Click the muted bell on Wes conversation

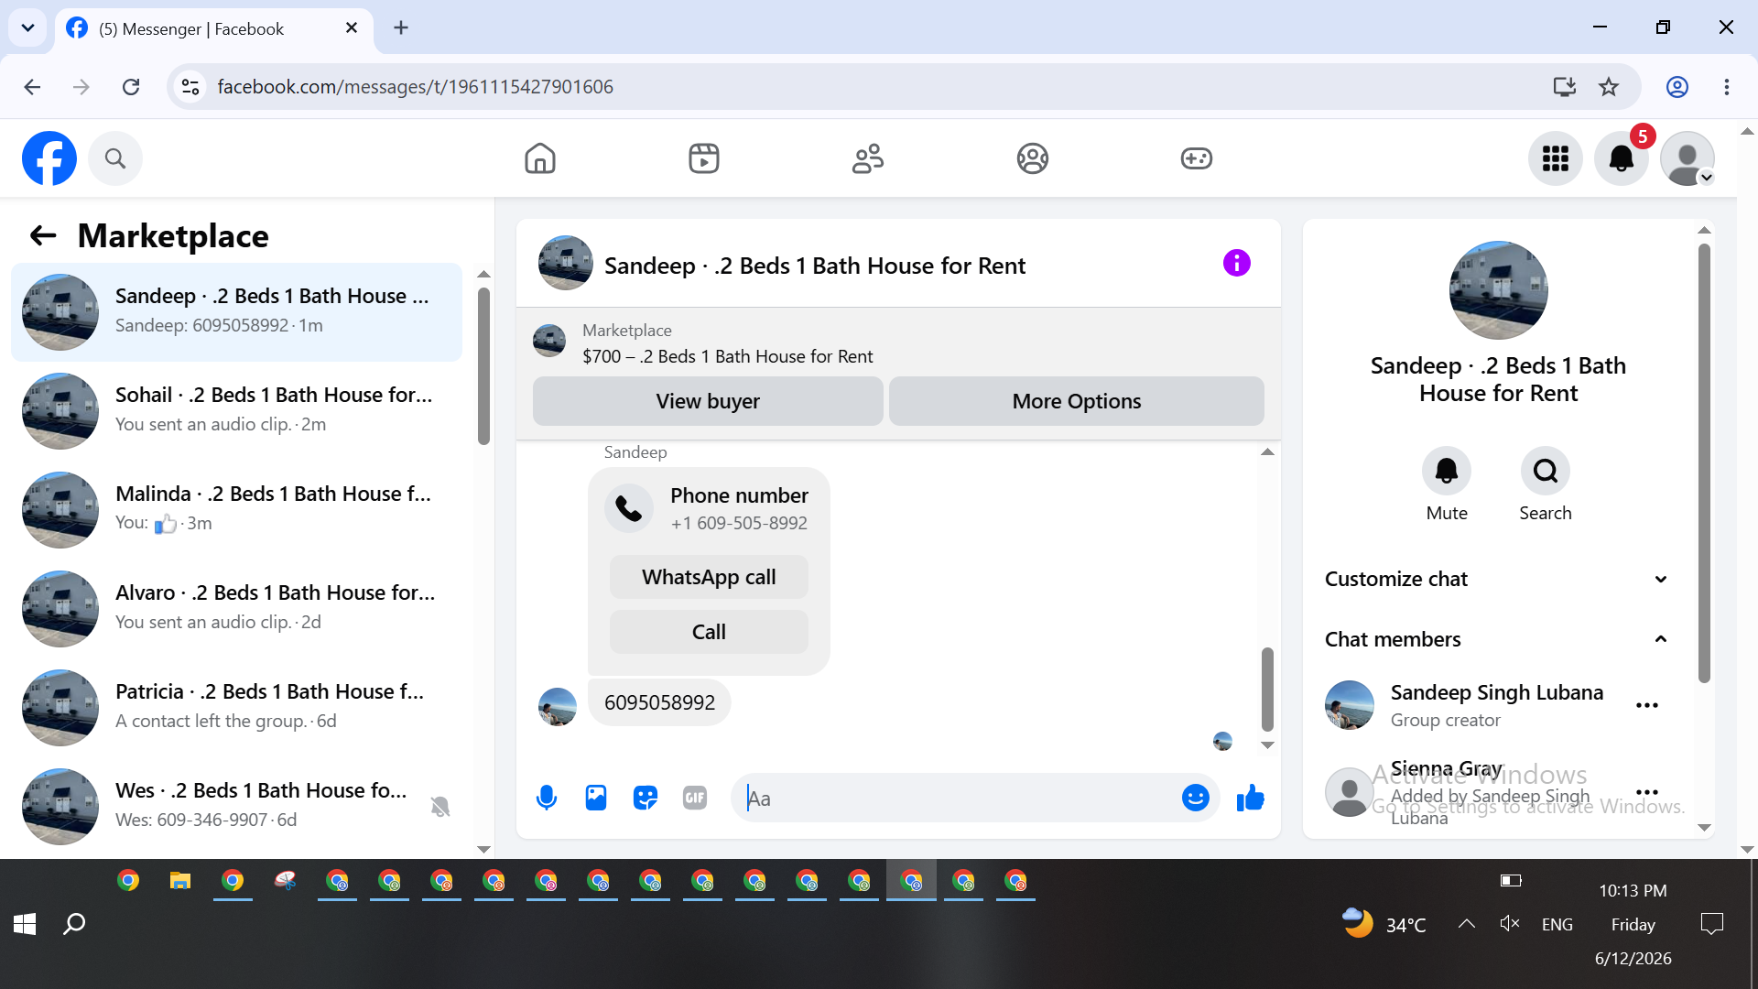[440, 807]
